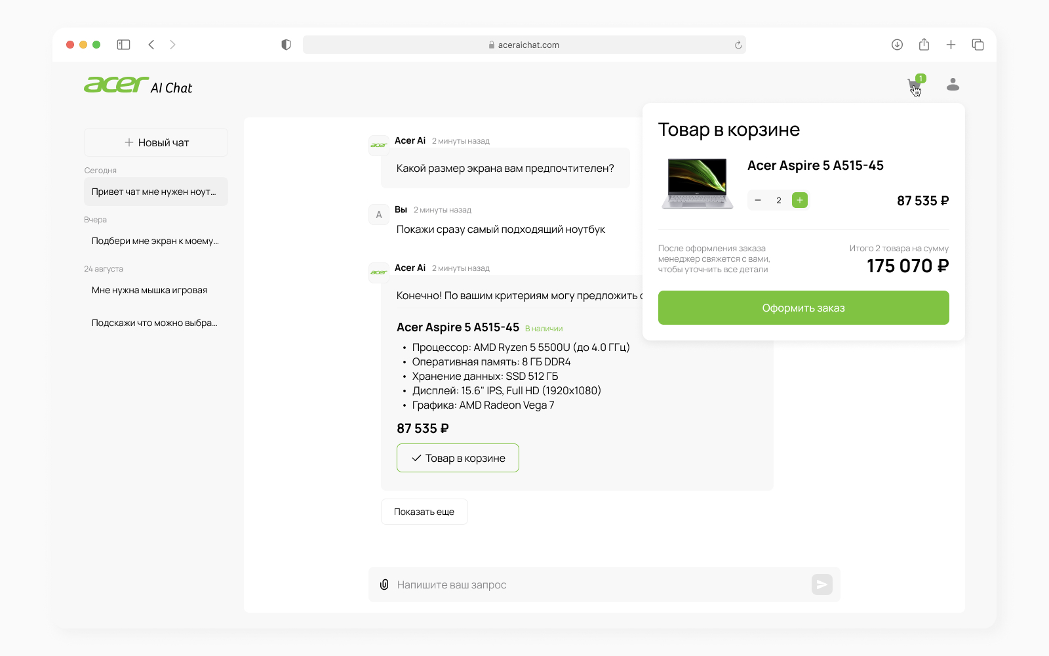Toggle the browser sidebar icon
The image size is (1049, 656).
[123, 45]
